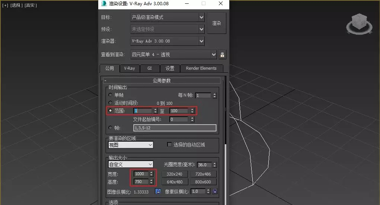This screenshot has height=205, width=380.
Task: Switch to the GI tab
Action: pos(150,69)
